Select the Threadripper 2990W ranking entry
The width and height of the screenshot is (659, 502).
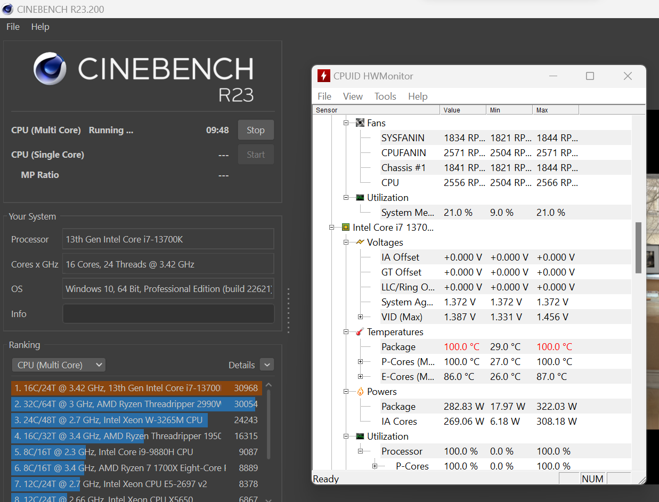click(x=136, y=404)
